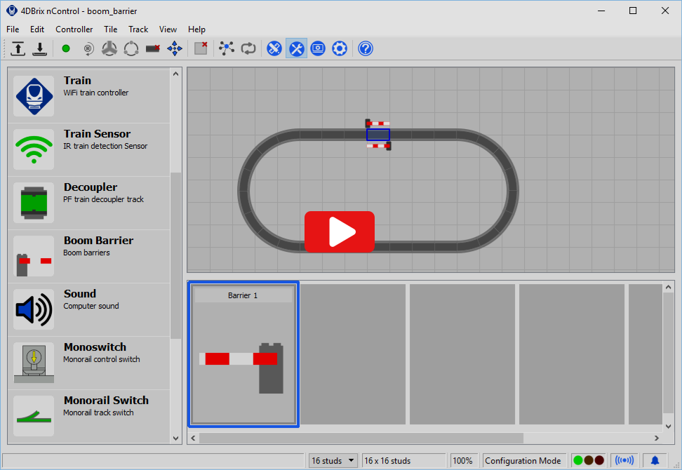Click palette scrollbar down arrow
The image size is (682, 470).
(175, 438)
